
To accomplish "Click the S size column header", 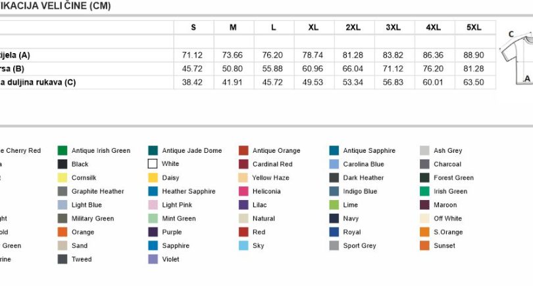I will coord(193,28).
